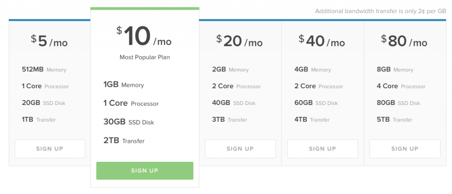This screenshot has height=194, width=452.
Task: Sign up for the $80/mo plan
Action: (405, 149)
